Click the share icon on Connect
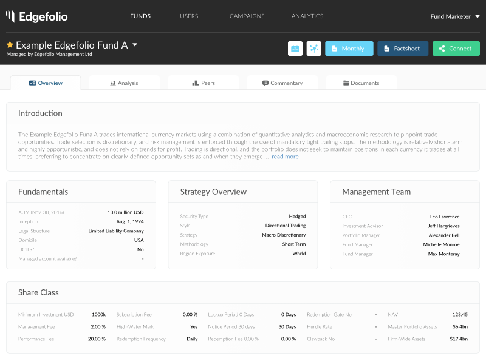Screen dimensions: 486x364 442,49
